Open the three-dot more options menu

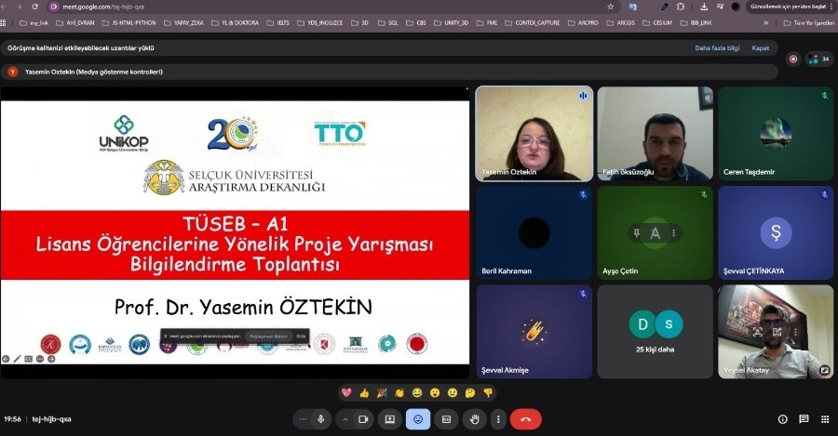[x=497, y=419]
